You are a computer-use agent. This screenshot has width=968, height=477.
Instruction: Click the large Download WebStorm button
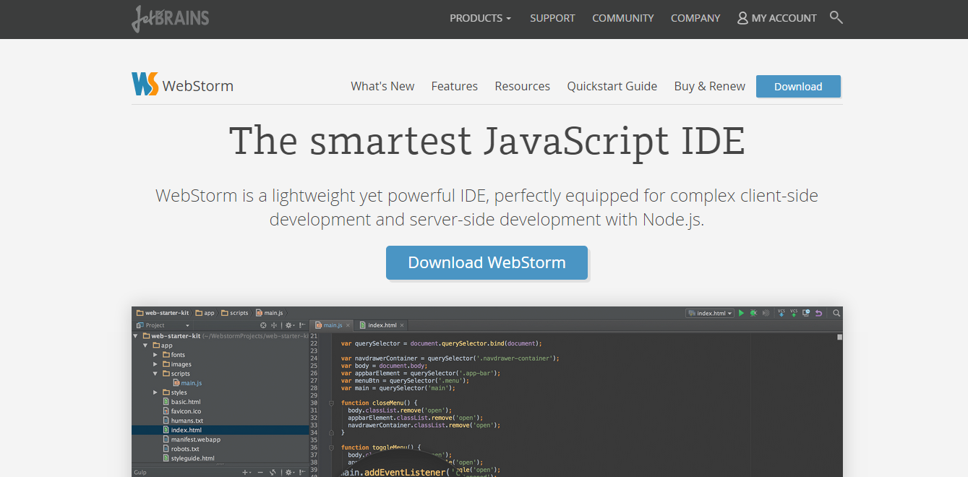coord(487,262)
